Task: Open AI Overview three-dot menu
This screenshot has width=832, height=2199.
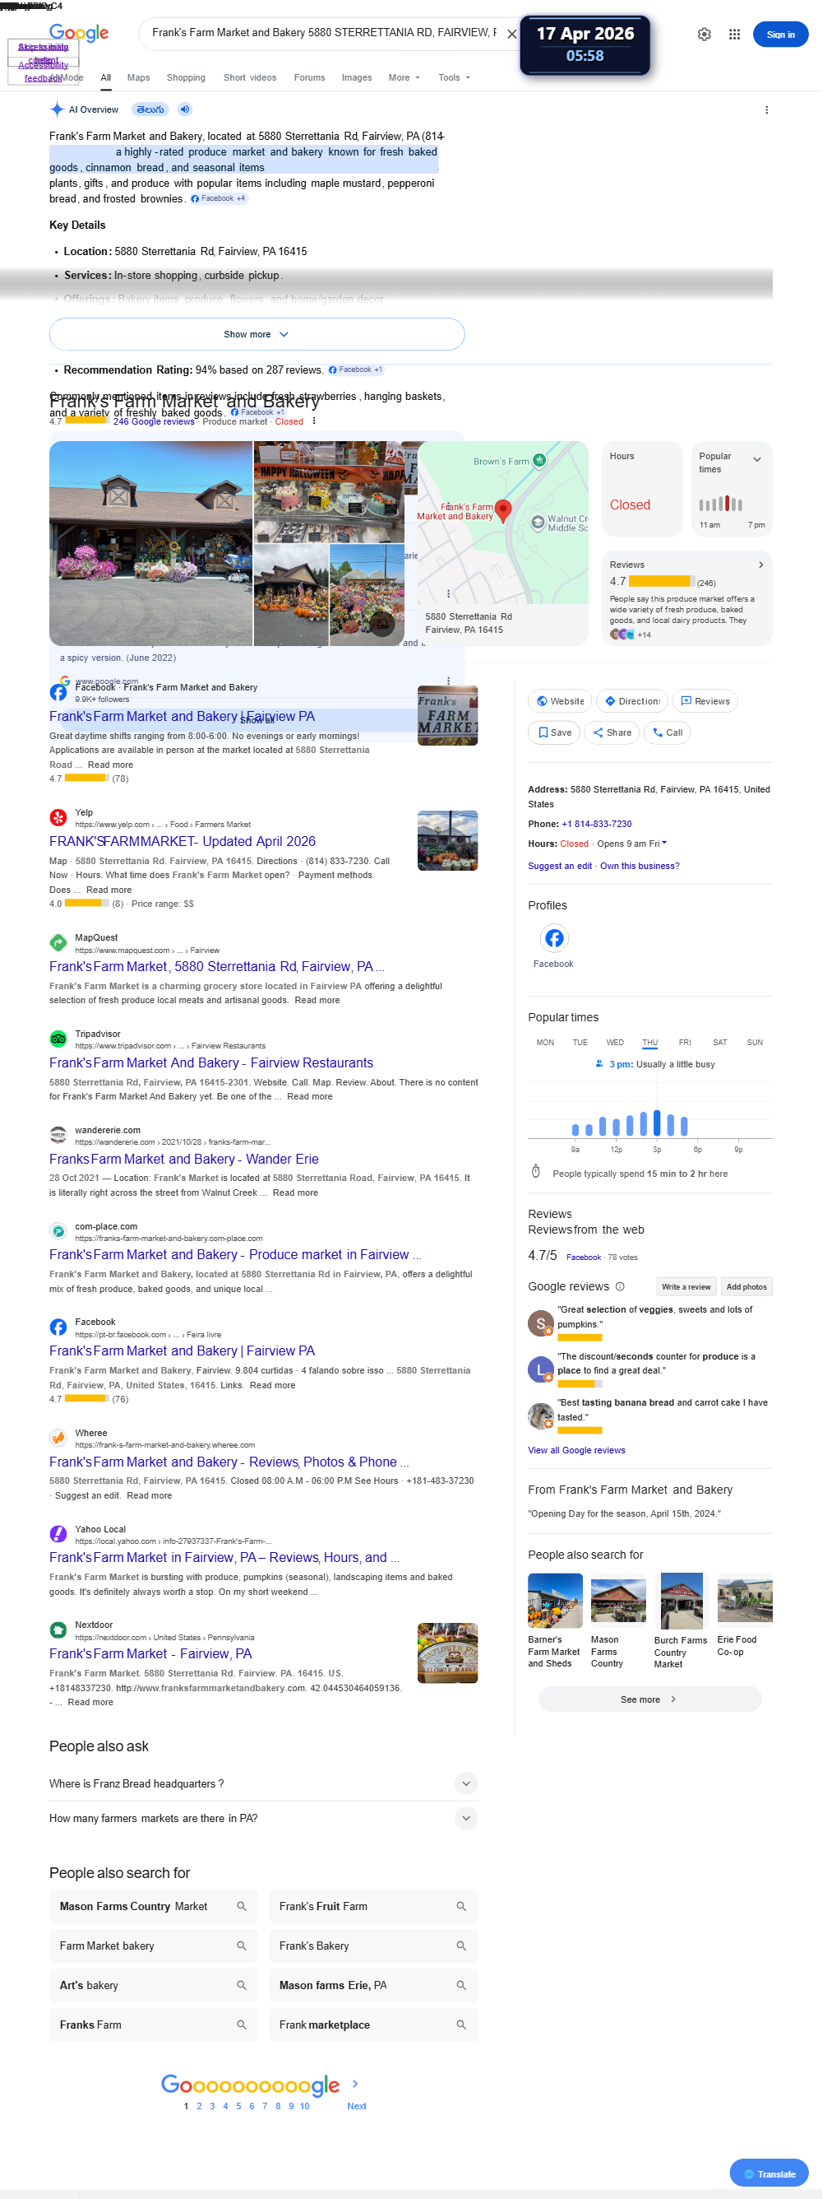Action: pyautogui.click(x=766, y=110)
